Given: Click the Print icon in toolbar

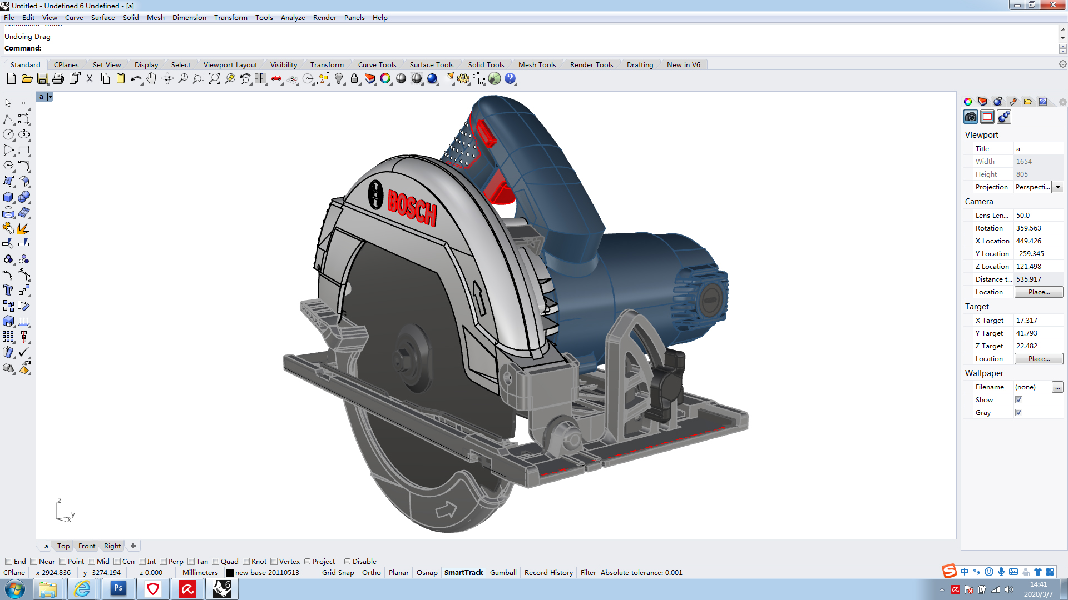Looking at the screenshot, I should (58, 79).
